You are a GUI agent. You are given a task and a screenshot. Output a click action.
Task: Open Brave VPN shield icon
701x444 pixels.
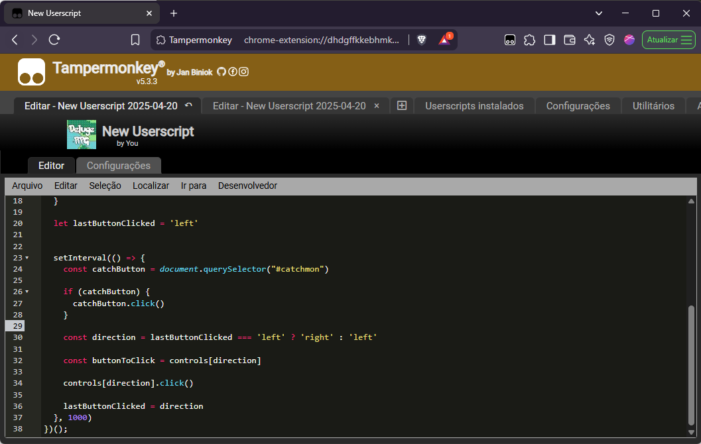pos(609,40)
